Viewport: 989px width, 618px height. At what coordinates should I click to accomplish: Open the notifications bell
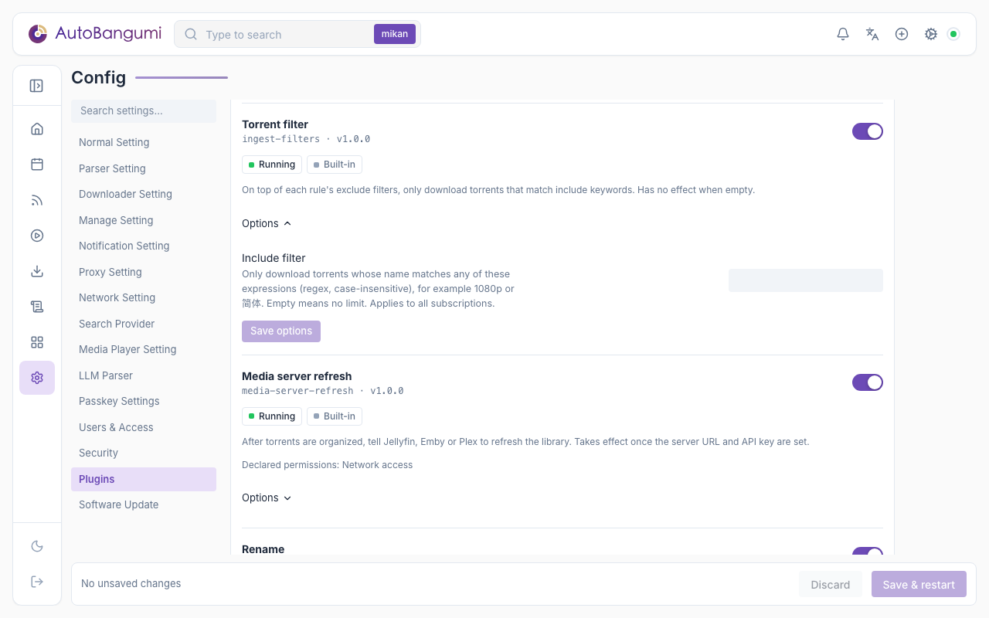[843, 34]
